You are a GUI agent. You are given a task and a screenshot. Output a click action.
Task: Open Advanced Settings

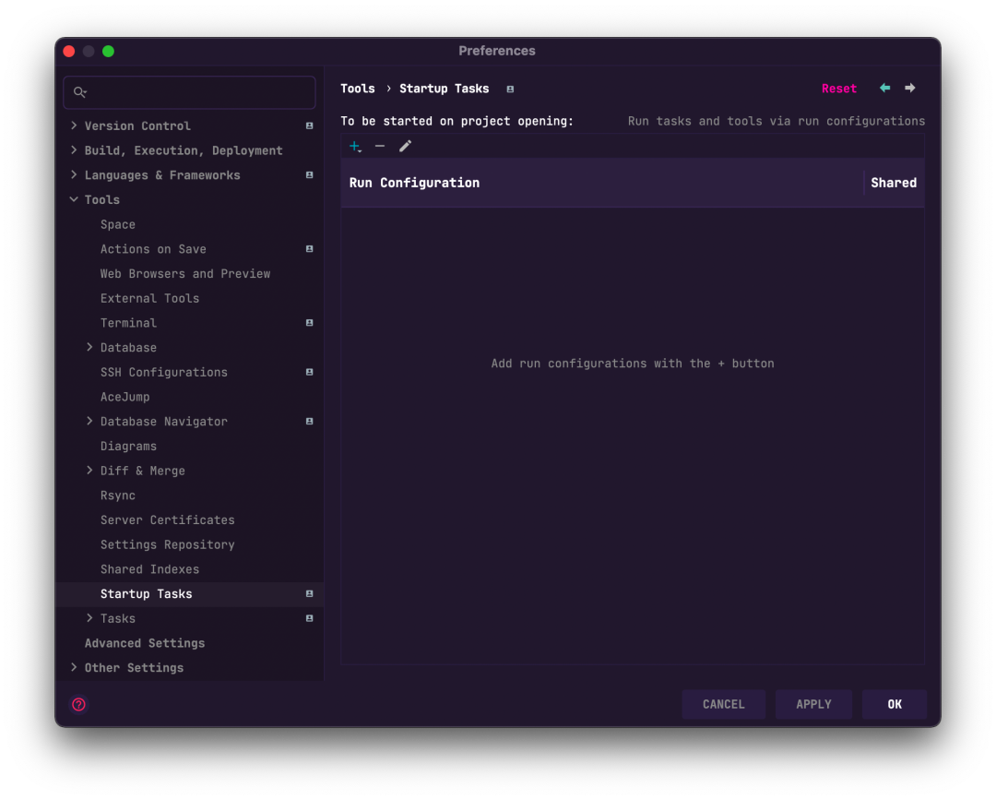click(x=145, y=643)
